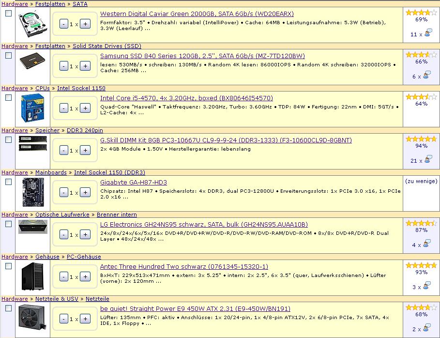Select the Intel Core i5-4570 row checkbox

click(x=9, y=97)
